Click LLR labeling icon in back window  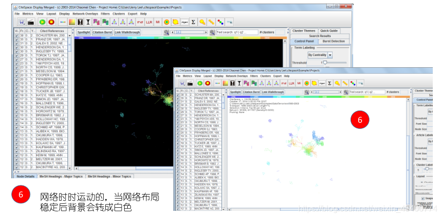tap(149, 21)
